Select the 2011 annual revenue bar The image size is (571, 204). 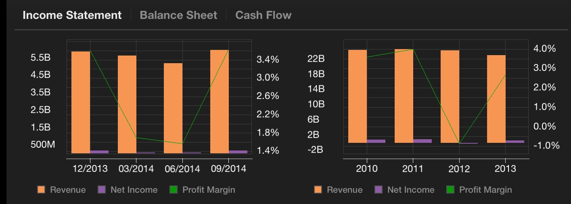(x=404, y=96)
